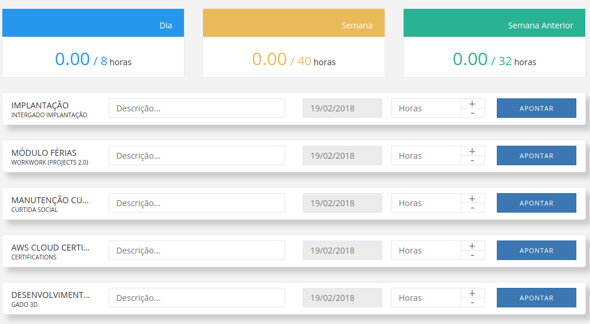Open date field 19/02/2018 in AWS CLOUD CERTI... row
Screen dimensions: 590x324
coord(342,250)
